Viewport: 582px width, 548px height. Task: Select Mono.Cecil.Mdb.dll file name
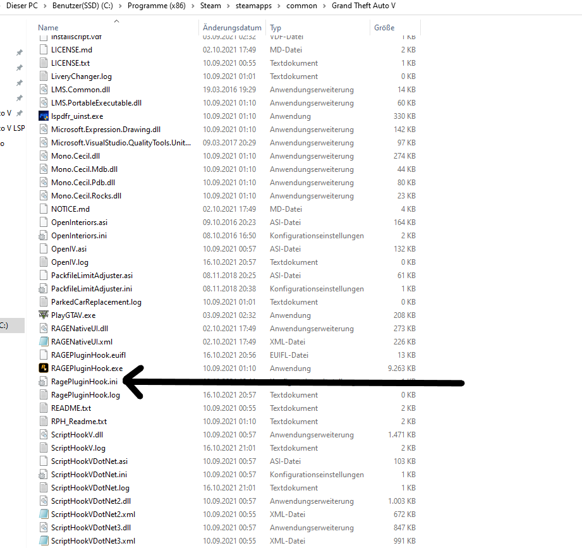tap(84, 169)
